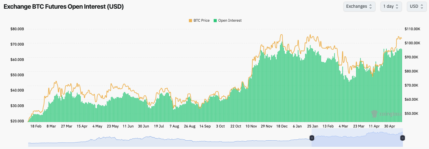The image size is (429, 149).
Task: Toggle the Open Interest series label
Action: coord(230,20)
